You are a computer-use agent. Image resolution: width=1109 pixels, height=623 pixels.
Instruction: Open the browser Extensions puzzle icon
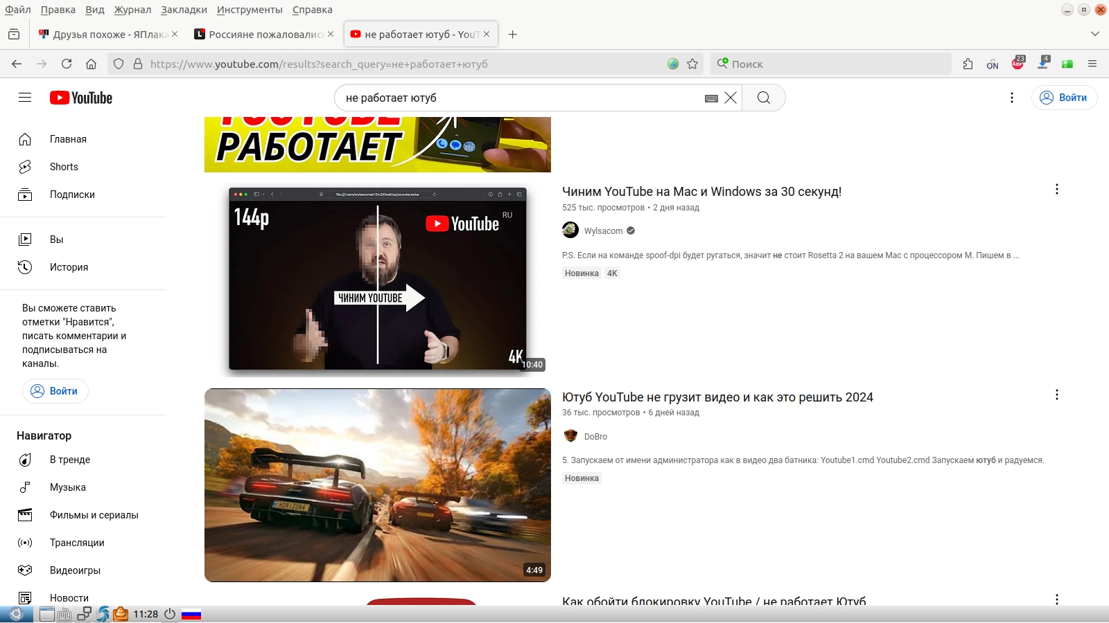[x=968, y=64]
